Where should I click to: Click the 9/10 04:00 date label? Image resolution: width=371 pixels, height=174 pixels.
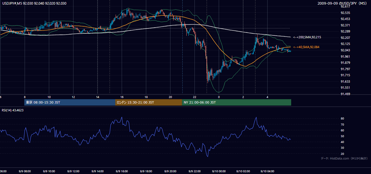tap(267, 171)
